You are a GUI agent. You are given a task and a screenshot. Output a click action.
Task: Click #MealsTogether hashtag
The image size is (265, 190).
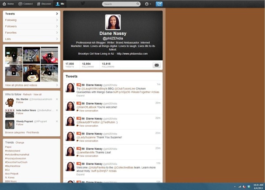coord(140,92)
